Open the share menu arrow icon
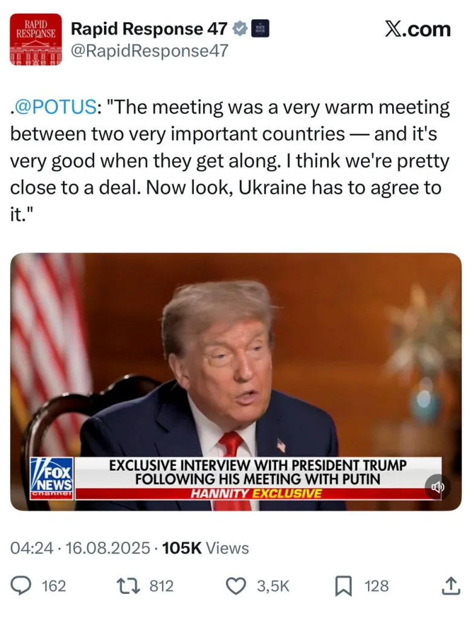The height and width of the screenshot is (618, 472). [x=451, y=585]
